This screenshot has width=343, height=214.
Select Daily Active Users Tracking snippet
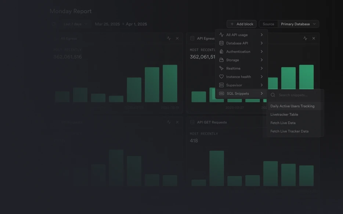292,106
